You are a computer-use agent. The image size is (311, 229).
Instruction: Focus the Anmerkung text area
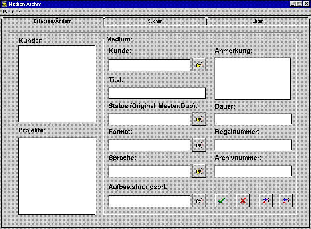(x=252, y=79)
